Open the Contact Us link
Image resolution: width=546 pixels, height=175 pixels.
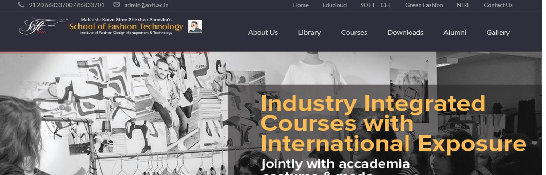click(498, 5)
